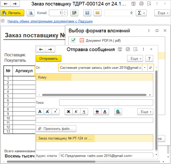Open the Sigma sum dropdown
Image resolution: width=171 pixels, height=164 pixels.
[x=141, y=13]
